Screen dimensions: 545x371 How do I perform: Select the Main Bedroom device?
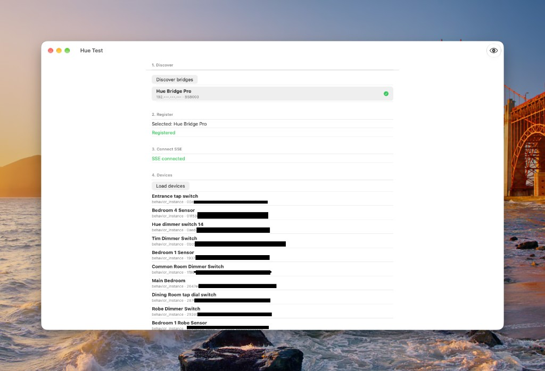point(272,283)
